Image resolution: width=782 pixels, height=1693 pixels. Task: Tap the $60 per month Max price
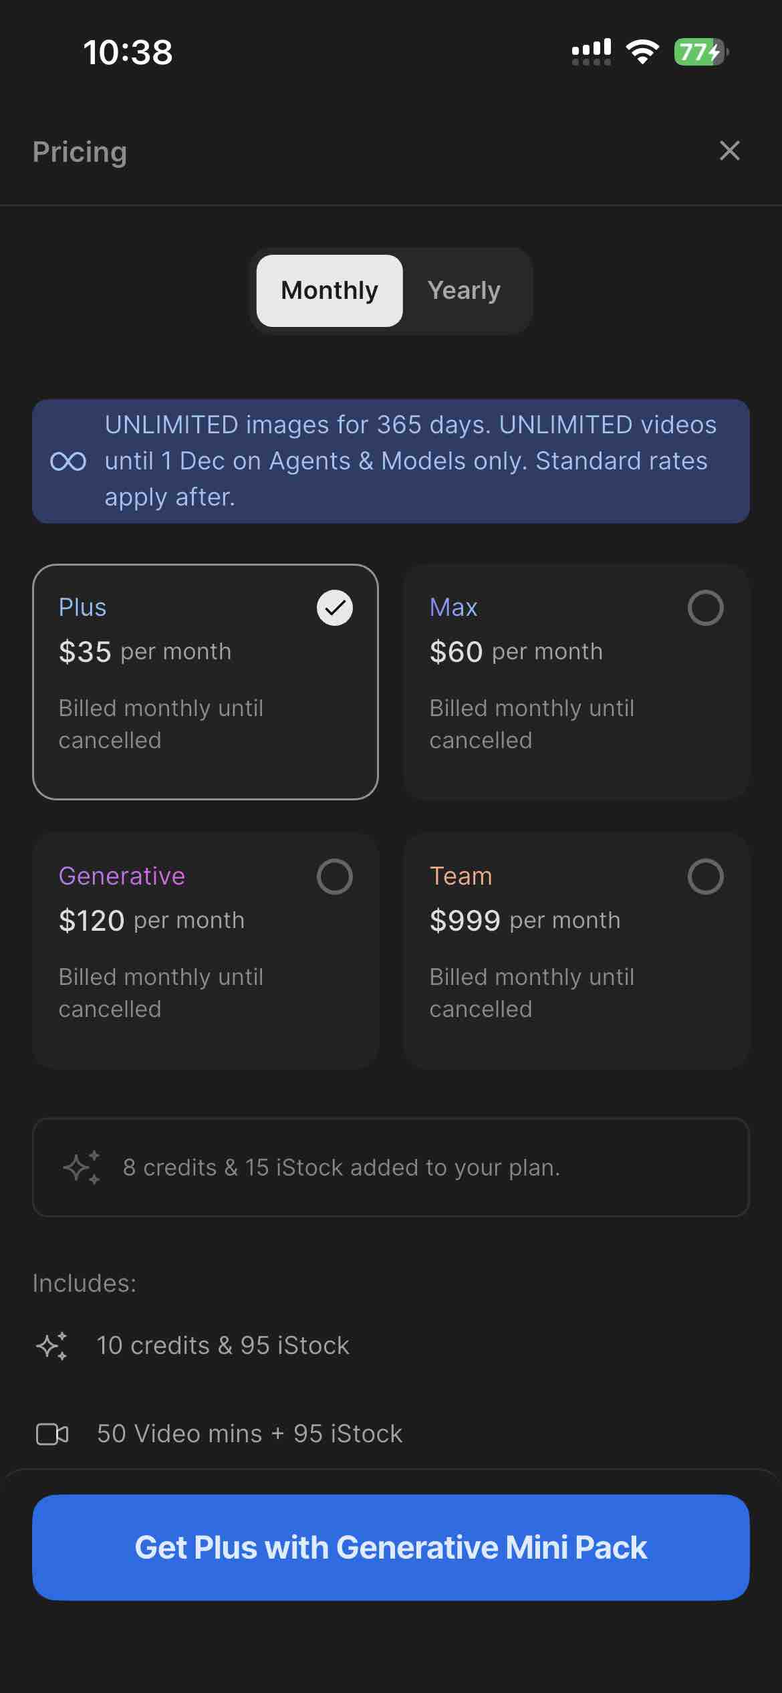[516, 652]
